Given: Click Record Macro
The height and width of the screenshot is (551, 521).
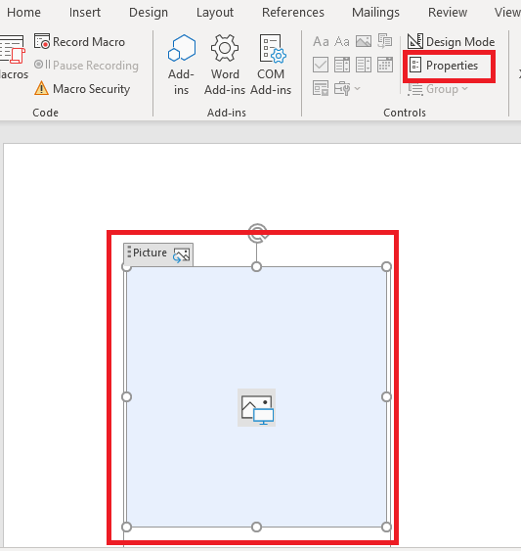Looking at the screenshot, I should click(x=80, y=42).
